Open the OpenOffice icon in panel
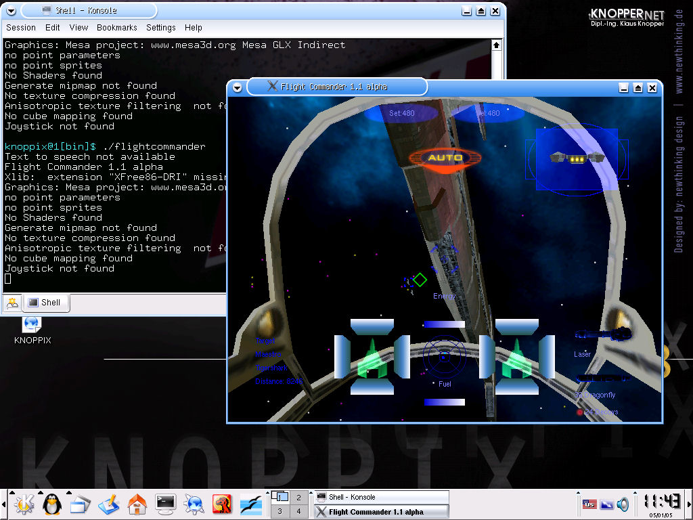 [251, 503]
